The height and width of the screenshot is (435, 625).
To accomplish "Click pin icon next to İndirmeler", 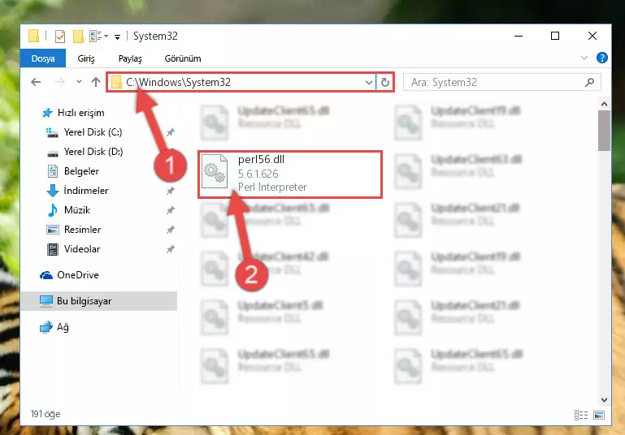I will (170, 191).
